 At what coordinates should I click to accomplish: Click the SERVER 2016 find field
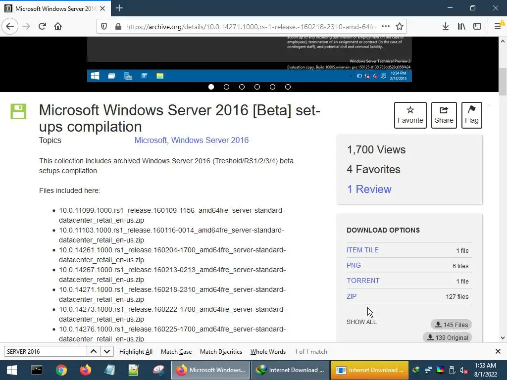click(x=45, y=352)
